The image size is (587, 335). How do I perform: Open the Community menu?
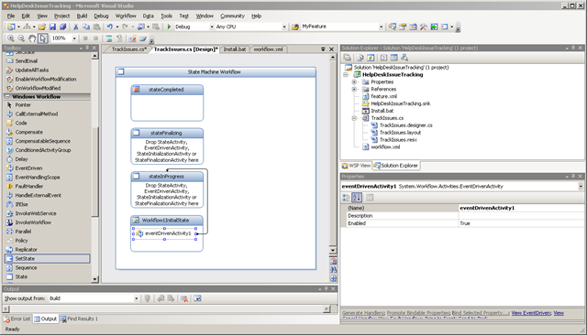coord(232,16)
